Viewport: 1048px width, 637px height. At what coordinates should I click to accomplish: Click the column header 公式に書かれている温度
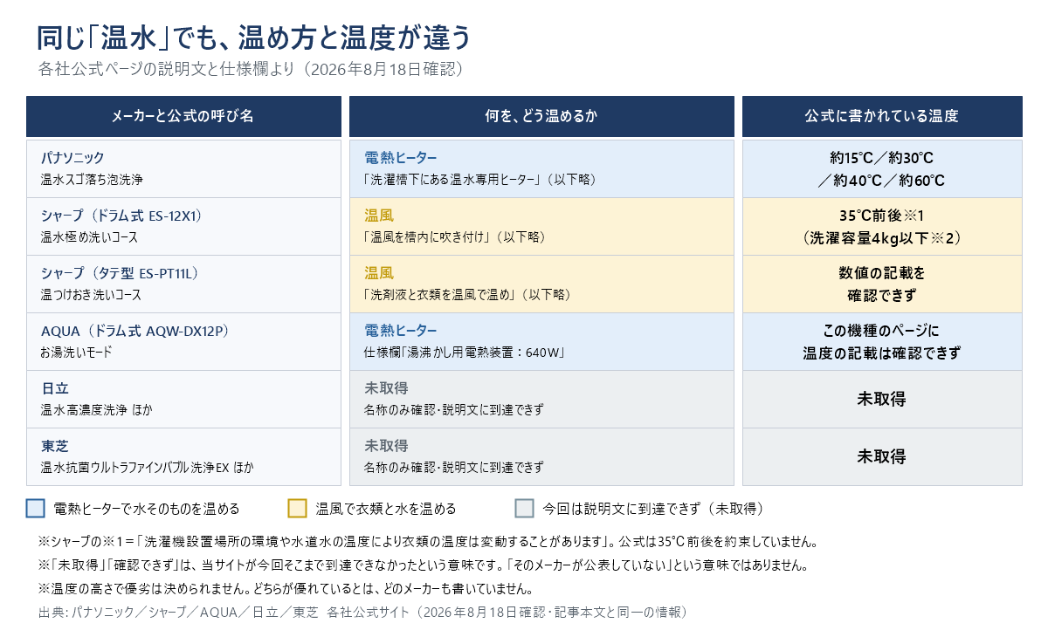[882, 116]
